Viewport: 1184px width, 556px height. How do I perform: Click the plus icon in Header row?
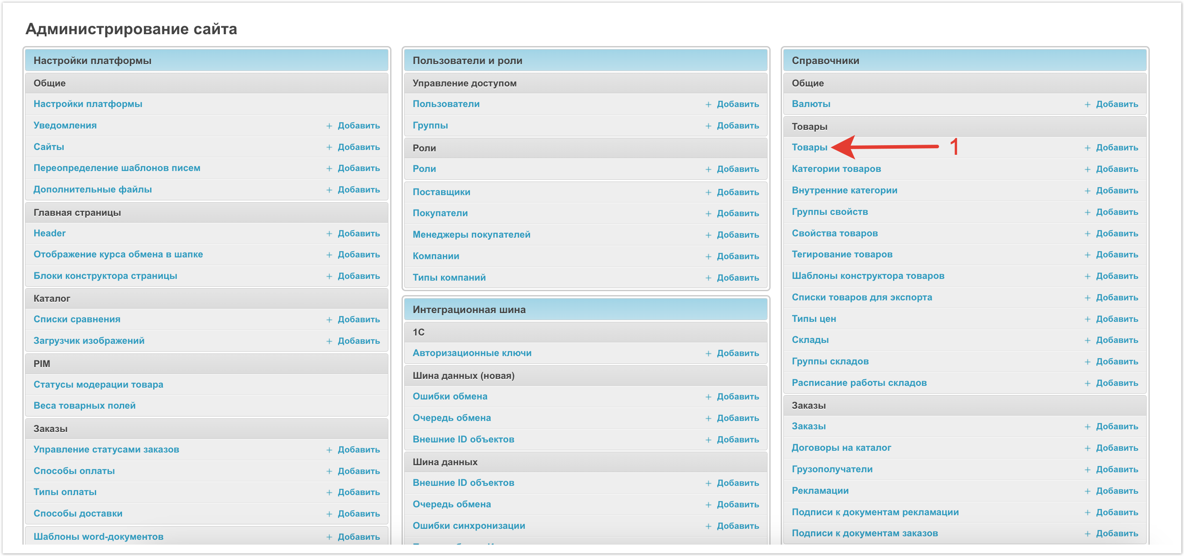pyautogui.click(x=329, y=234)
